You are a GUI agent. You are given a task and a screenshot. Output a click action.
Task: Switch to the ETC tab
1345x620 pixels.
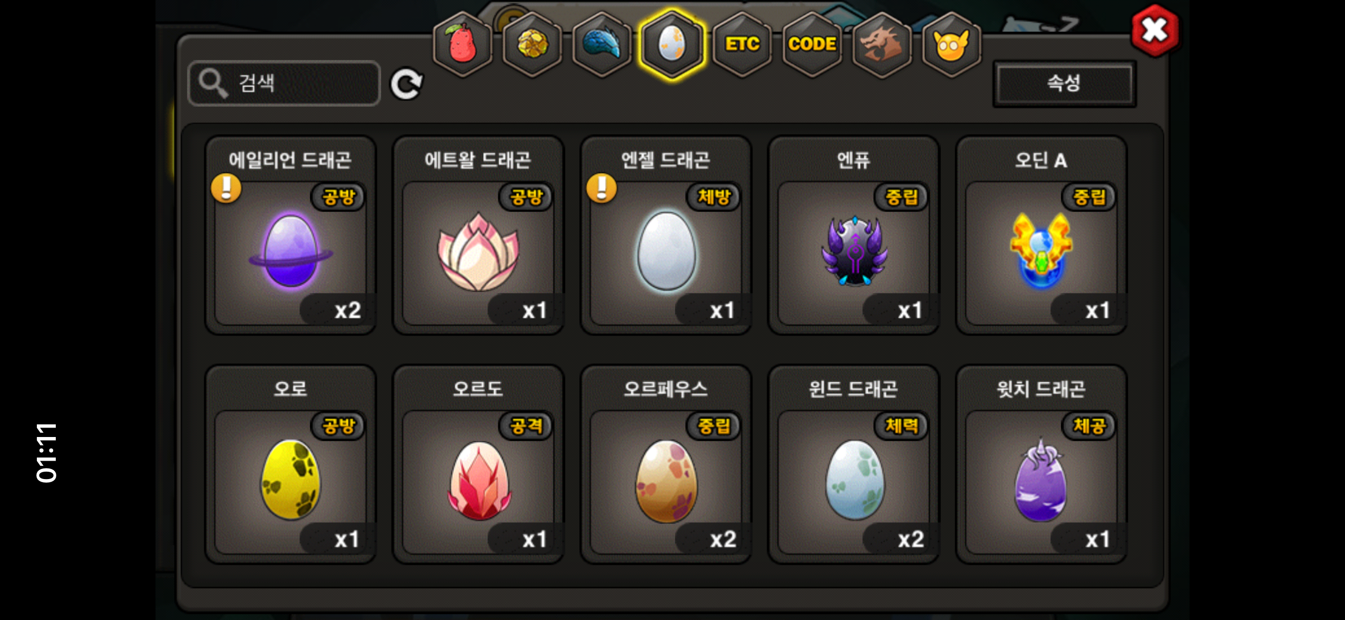tap(742, 44)
